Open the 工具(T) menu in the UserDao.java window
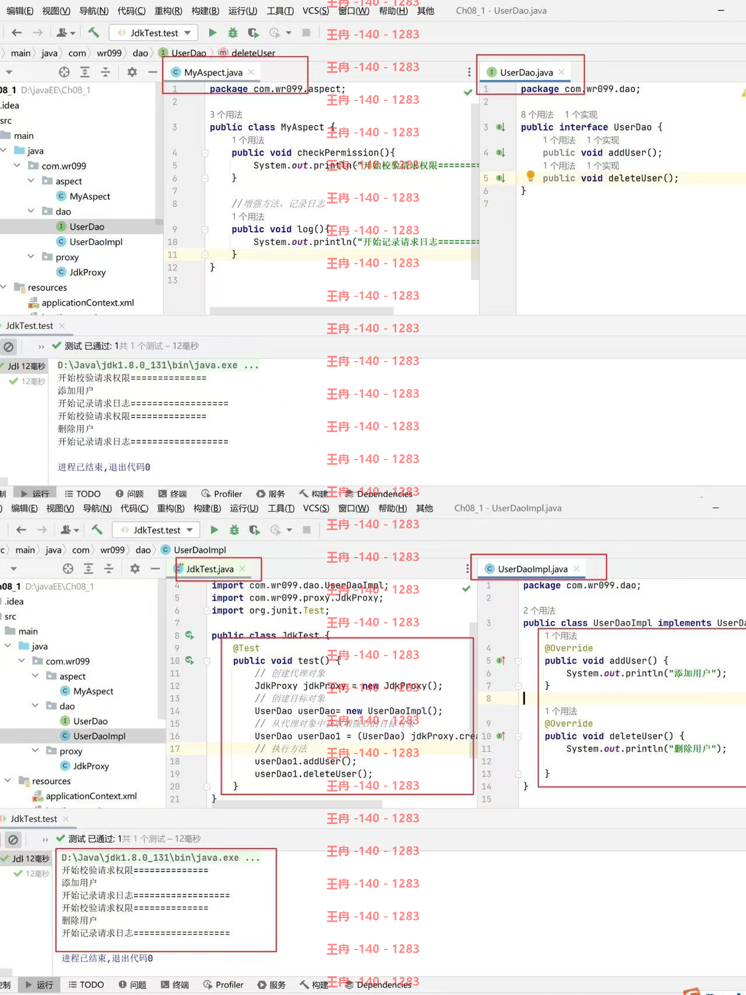The image size is (746, 995). pyautogui.click(x=280, y=10)
